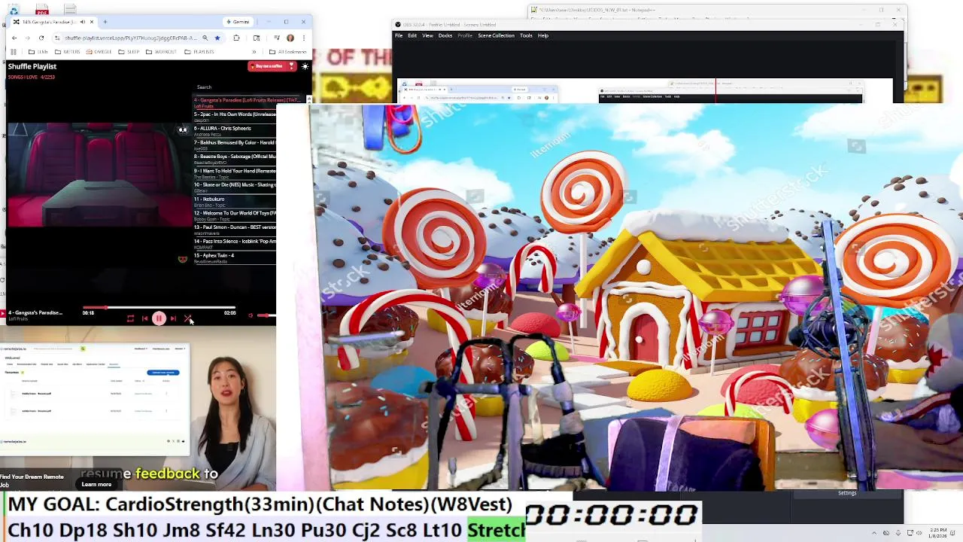Open the Recycle Bin desktop icon

[x=15, y=9]
